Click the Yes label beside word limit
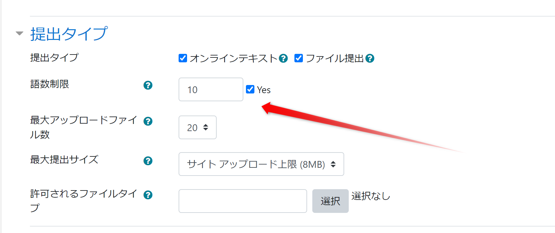Image resolution: width=555 pixels, height=233 pixels. [x=264, y=90]
